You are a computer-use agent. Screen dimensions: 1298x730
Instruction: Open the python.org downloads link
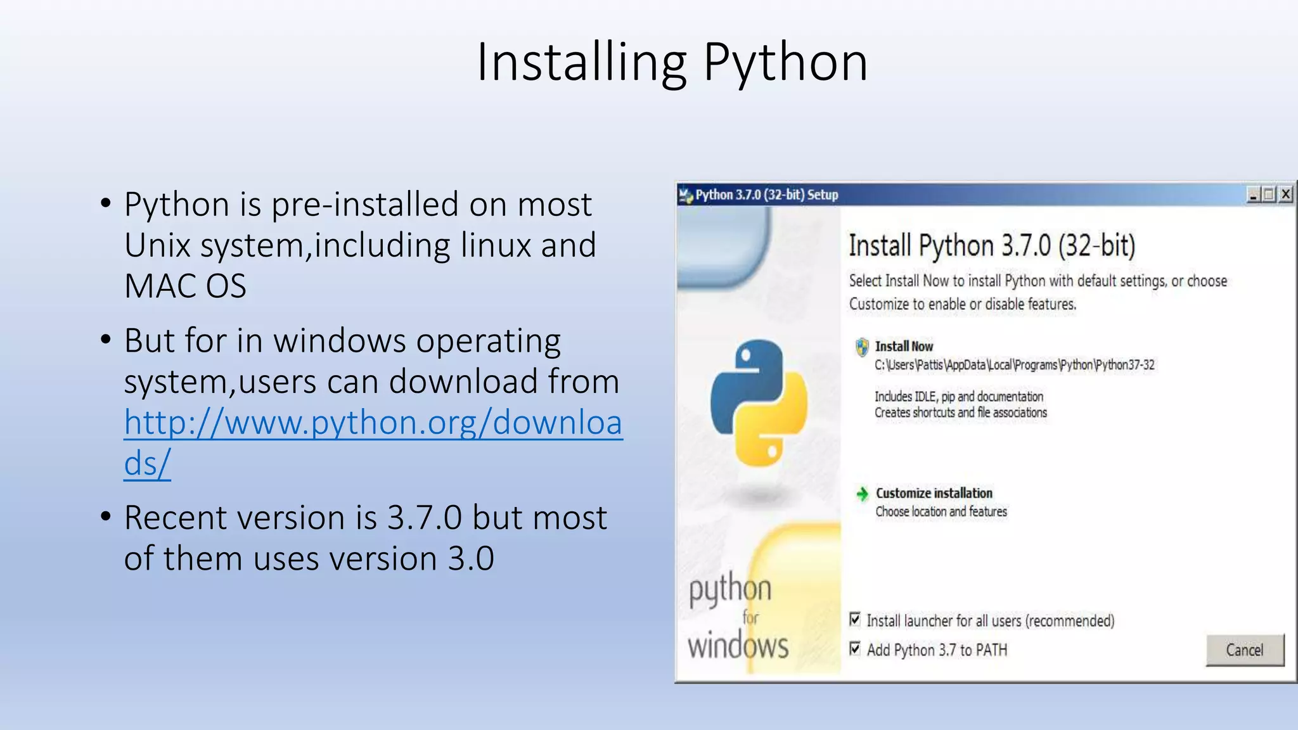coord(373,423)
